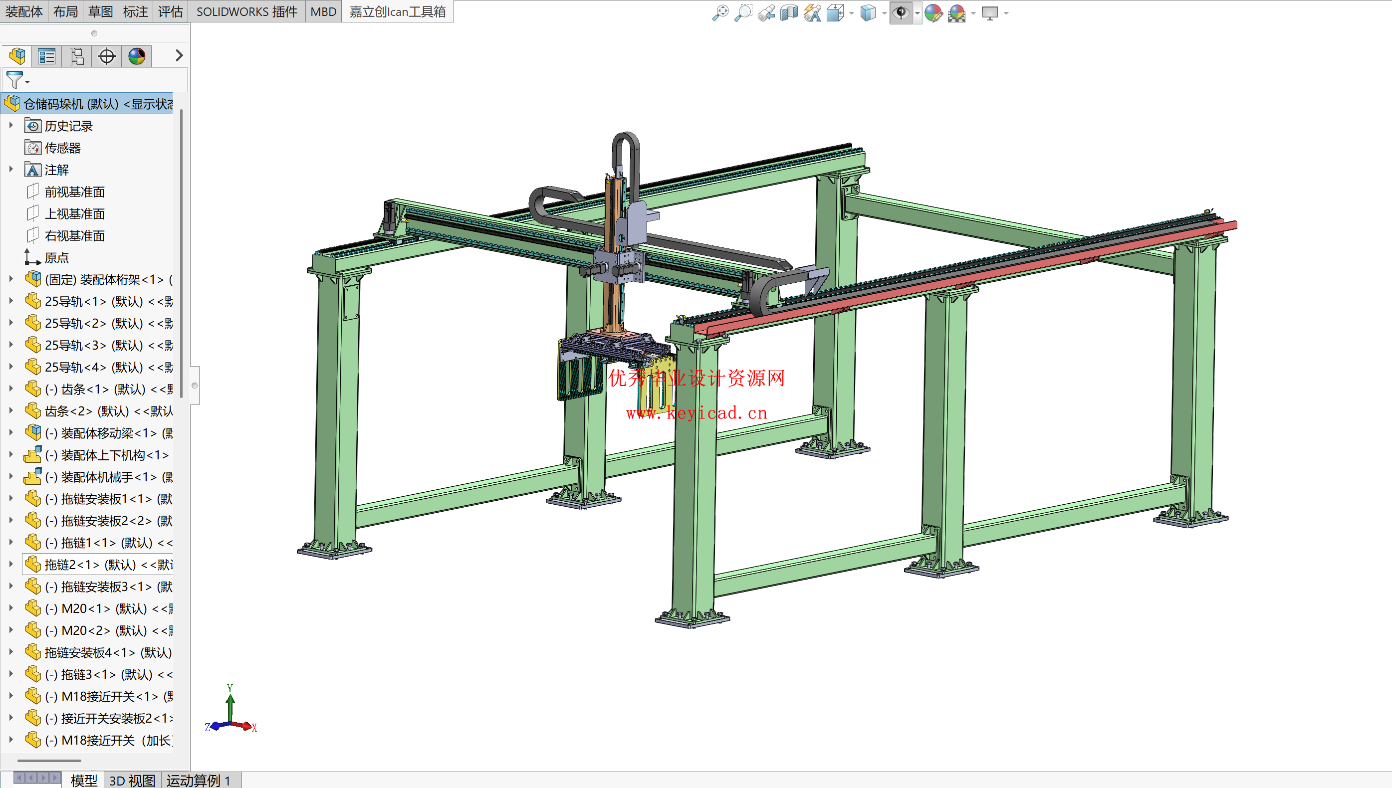Click Edit Appearance color ball icon
The image size is (1392, 788).
click(933, 12)
